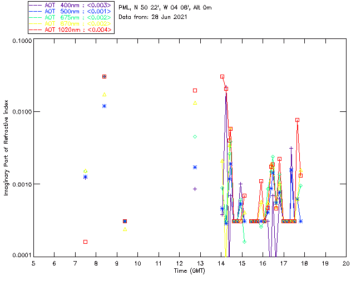Select the 'Data from: 28 Jun 2021' line
This screenshot has height=285, width=356.
(x=153, y=17)
